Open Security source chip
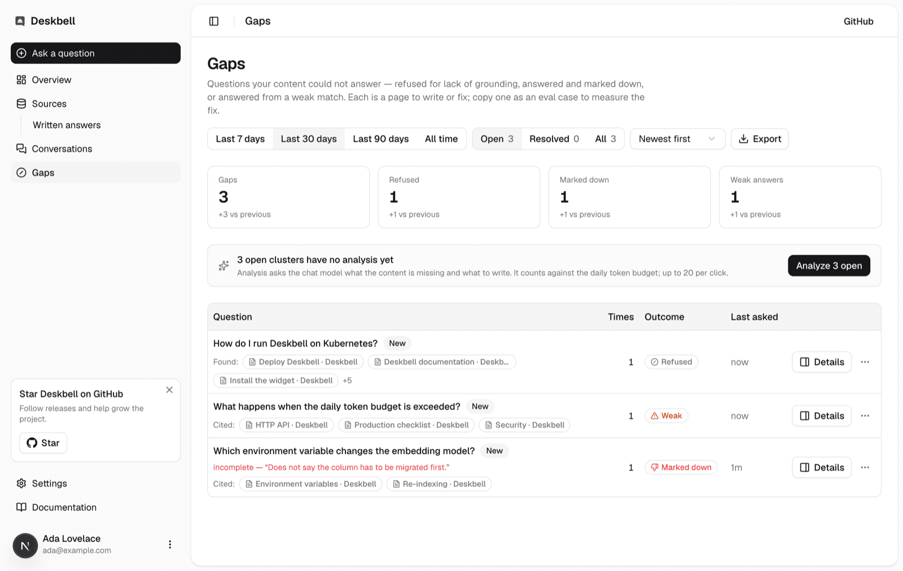 524,425
